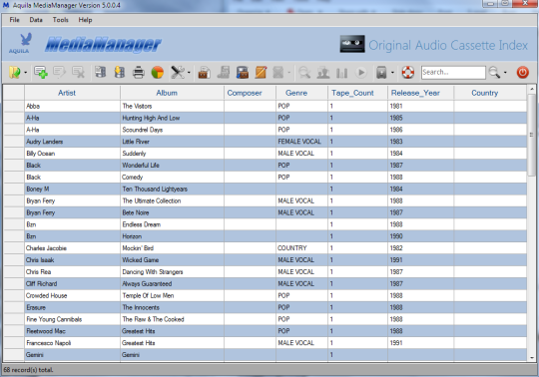This screenshot has height=377, width=539.
Task: Open the wrench and screwdriver tools icon
Action: pos(178,73)
